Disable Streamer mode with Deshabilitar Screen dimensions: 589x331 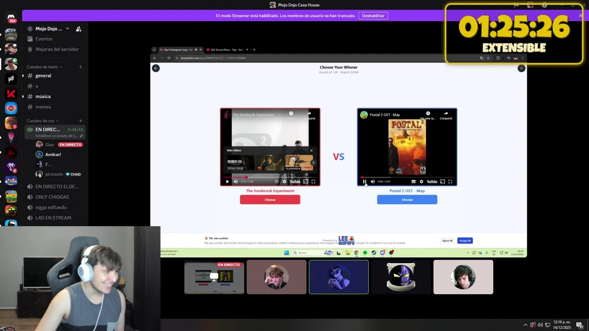[373, 16]
